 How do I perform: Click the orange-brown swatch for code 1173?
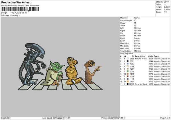128,74
